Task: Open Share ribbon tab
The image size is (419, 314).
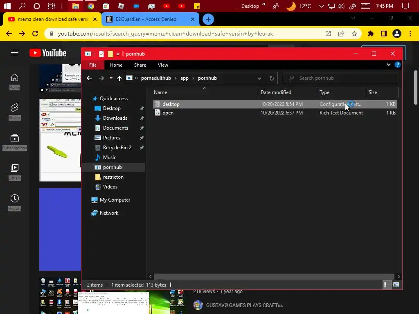Action: pyautogui.click(x=140, y=65)
